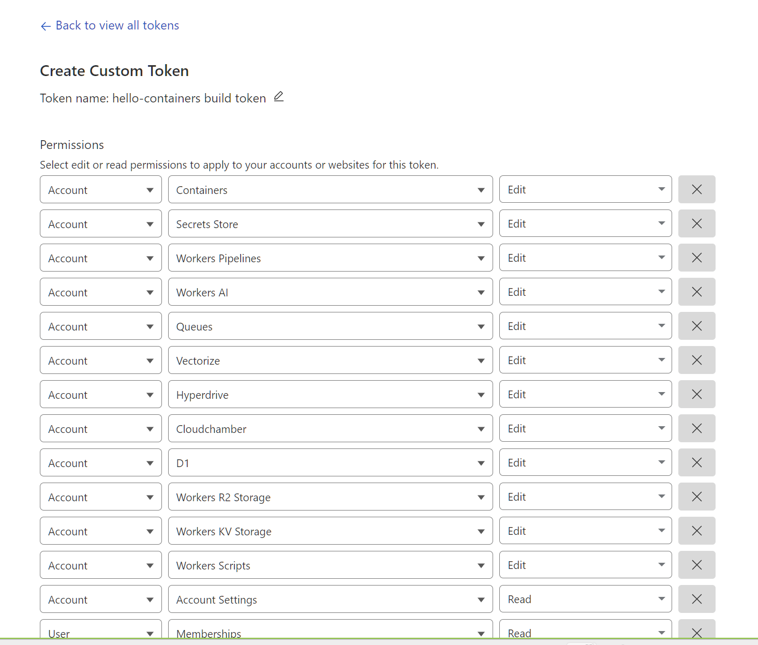
Task: Remove the Workers AI permission row
Action: pos(696,292)
